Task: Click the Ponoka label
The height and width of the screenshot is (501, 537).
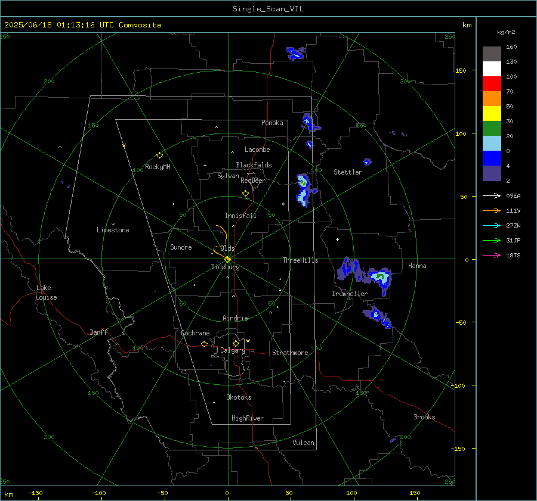Action: (x=272, y=123)
